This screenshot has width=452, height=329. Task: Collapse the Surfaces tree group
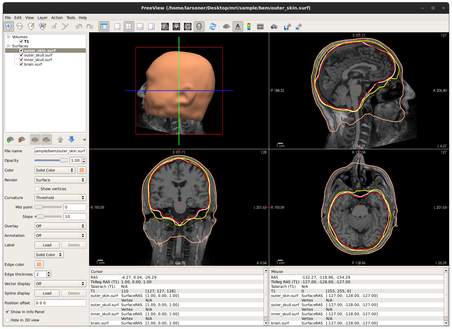[x=9, y=46]
